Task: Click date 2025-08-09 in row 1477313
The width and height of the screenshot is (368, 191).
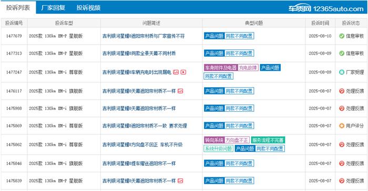Action: point(320,53)
